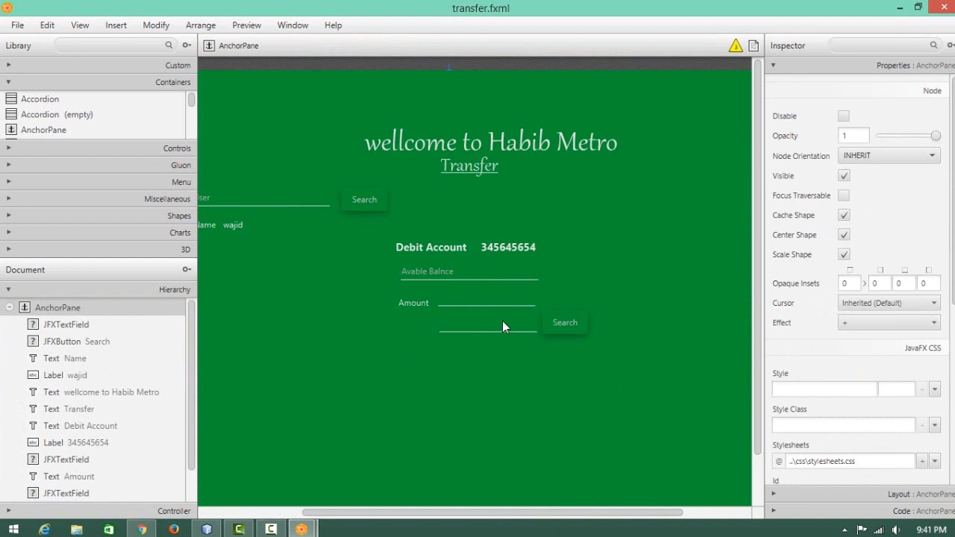
Task: Open the Cursor Inherited (Default) dropdown
Action: [889, 303]
